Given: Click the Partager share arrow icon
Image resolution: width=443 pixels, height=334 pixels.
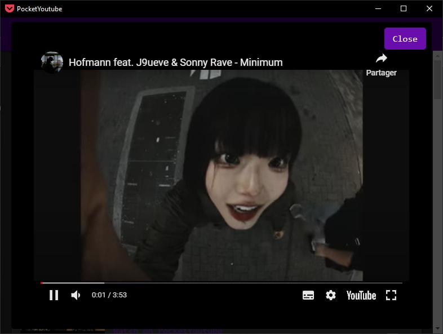Looking at the screenshot, I should pos(382,59).
